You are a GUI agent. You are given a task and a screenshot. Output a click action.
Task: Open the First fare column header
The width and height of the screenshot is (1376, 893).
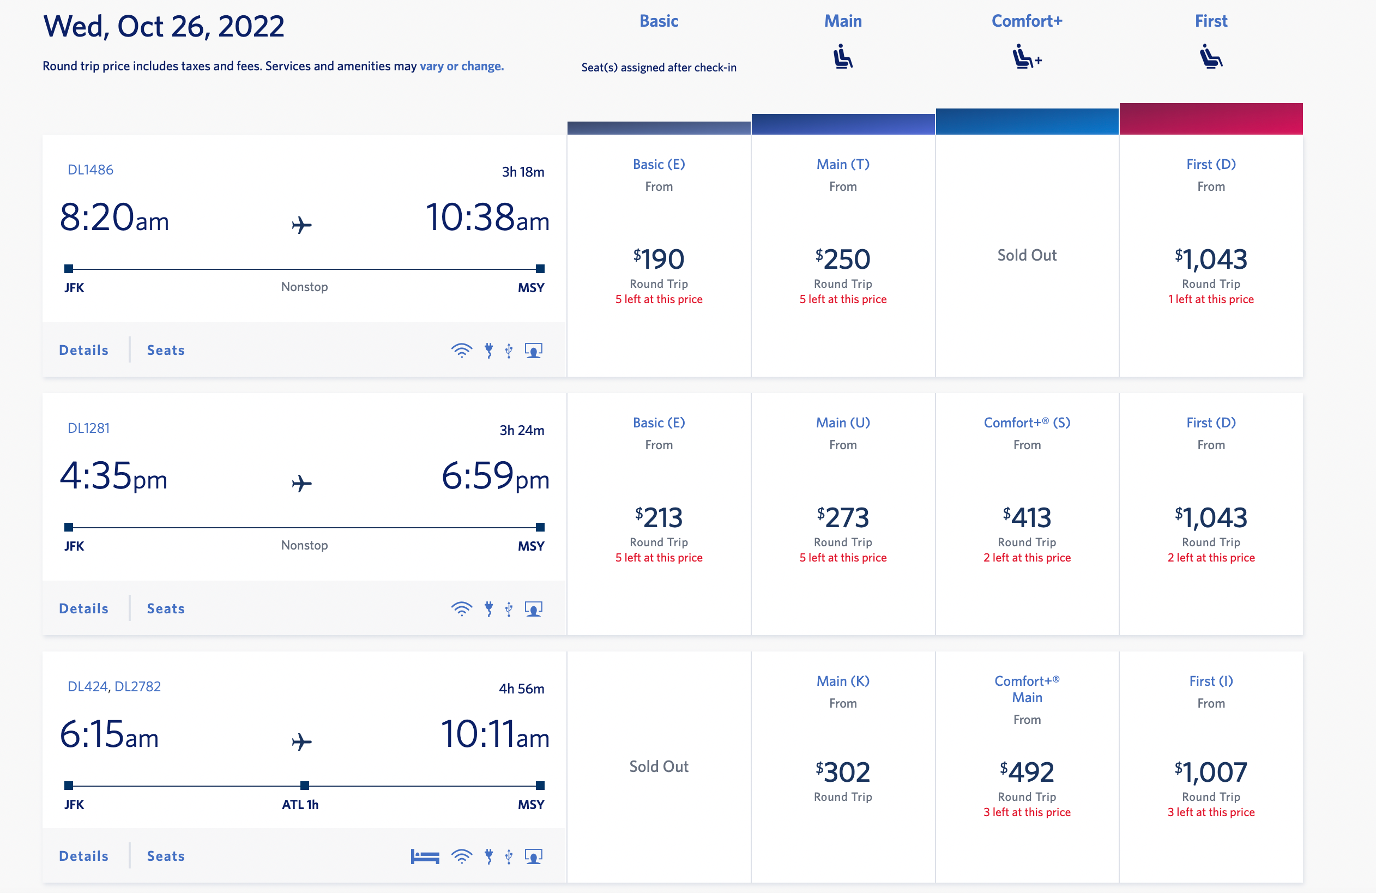point(1211,21)
